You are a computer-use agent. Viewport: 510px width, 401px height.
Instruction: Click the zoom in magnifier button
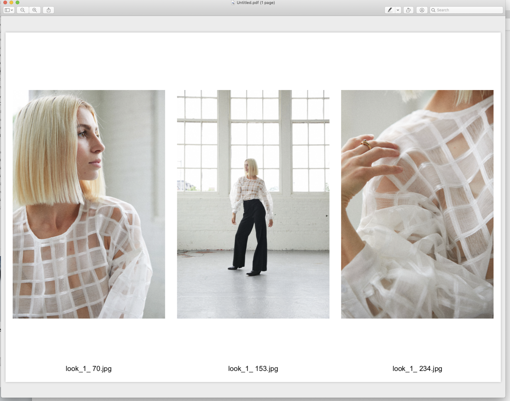point(35,10)
